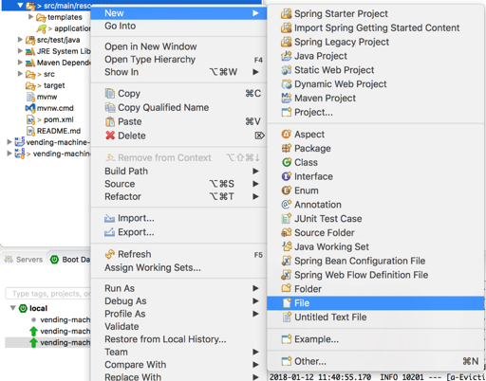The width and height of the screenshot is (486, 381).
Task: Click the Copy icon in context menu
Action: (x=110, y=94)
